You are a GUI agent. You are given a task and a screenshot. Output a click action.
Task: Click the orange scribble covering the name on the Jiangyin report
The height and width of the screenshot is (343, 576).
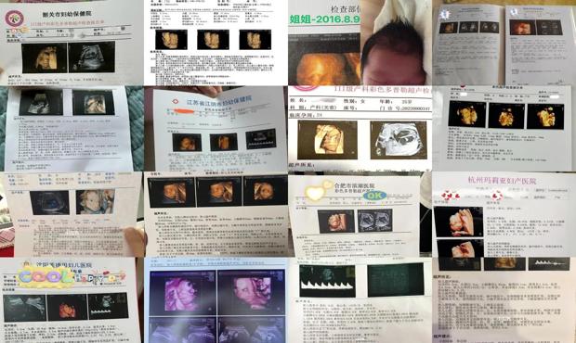click(x=186, y=111)
